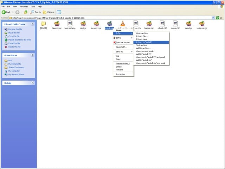Expand the IZArc submenu
Viewport: 225px width, 169px height.
pyautogui.click(x=123, y=38)
